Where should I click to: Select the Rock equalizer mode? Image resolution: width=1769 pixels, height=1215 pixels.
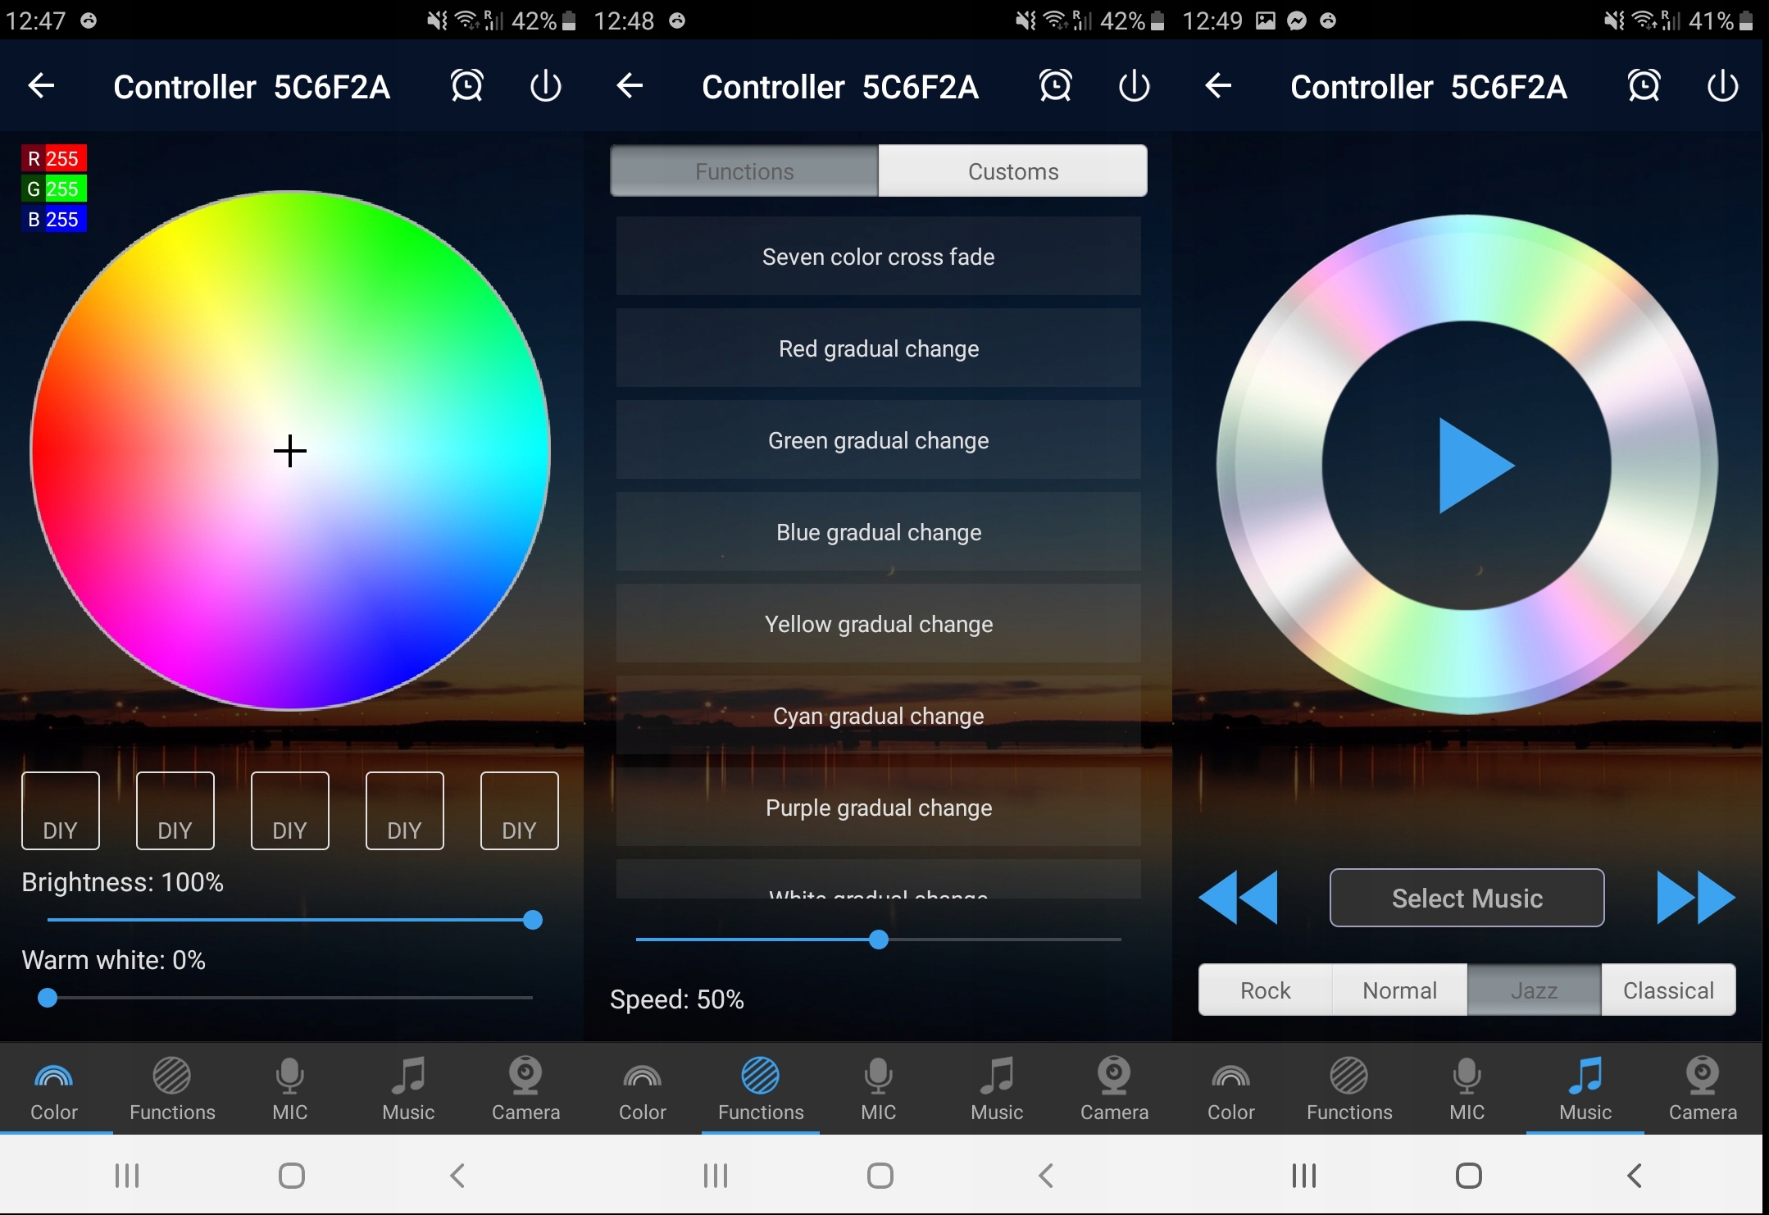tap(1265, 990)
